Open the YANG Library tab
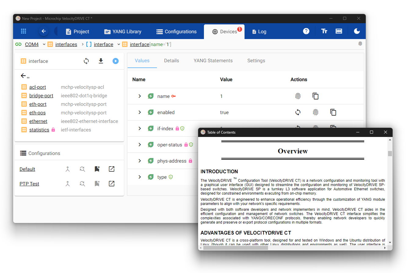 point(123,31)
